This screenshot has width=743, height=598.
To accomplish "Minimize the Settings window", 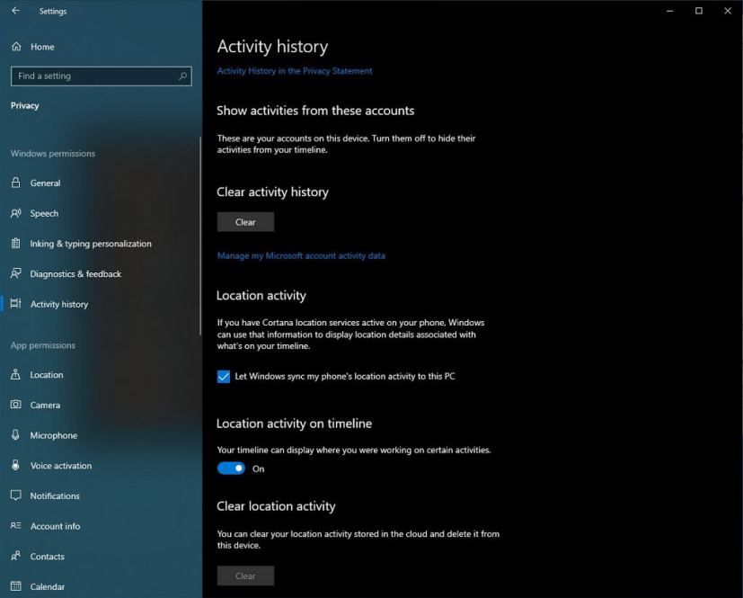I will coord(669,11).
